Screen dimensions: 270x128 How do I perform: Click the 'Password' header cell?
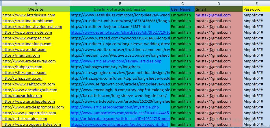256,9
